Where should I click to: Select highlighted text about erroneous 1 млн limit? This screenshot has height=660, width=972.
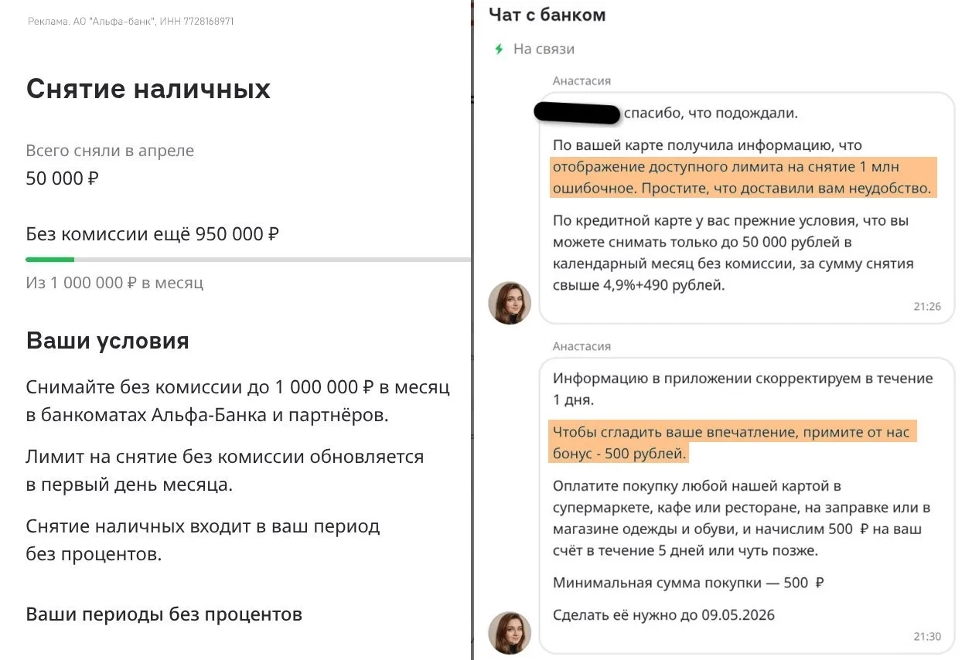(x=742, y=179)
